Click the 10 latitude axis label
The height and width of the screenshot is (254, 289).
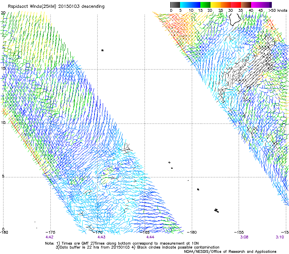tap(3, 122)
